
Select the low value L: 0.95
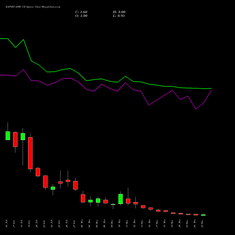click(x=119, y=16)
